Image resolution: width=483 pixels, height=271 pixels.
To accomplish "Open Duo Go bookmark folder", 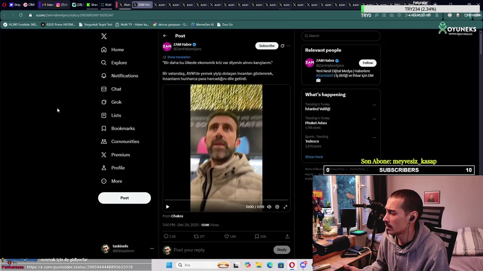I will click(225, 24).
